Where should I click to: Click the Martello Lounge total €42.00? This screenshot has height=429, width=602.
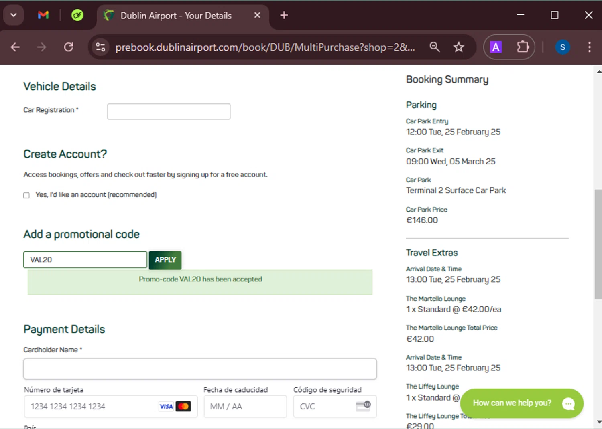coord(420,339)
